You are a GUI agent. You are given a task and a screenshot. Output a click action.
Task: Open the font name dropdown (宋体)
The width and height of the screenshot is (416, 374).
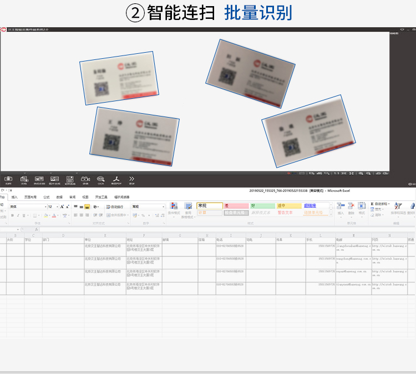[27, 206]
